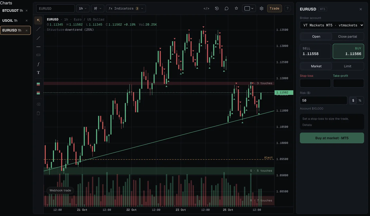Switch to Close partial mode
Screen dimensions: 370x216
click(347, 37)
